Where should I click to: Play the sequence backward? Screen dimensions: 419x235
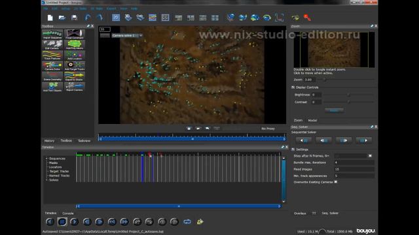coord(50,222)
